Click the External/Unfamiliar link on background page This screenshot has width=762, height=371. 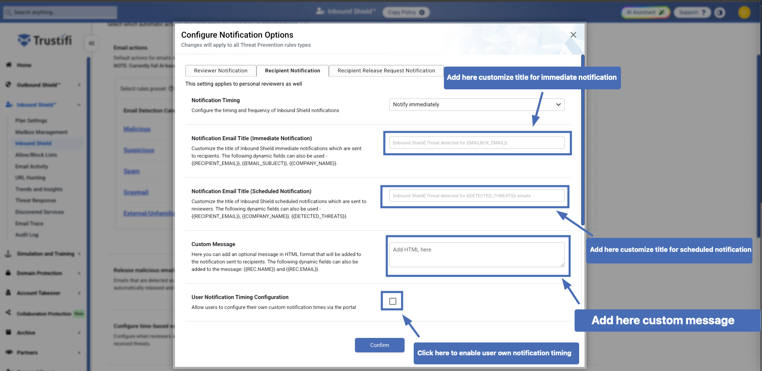coord(149,213)
